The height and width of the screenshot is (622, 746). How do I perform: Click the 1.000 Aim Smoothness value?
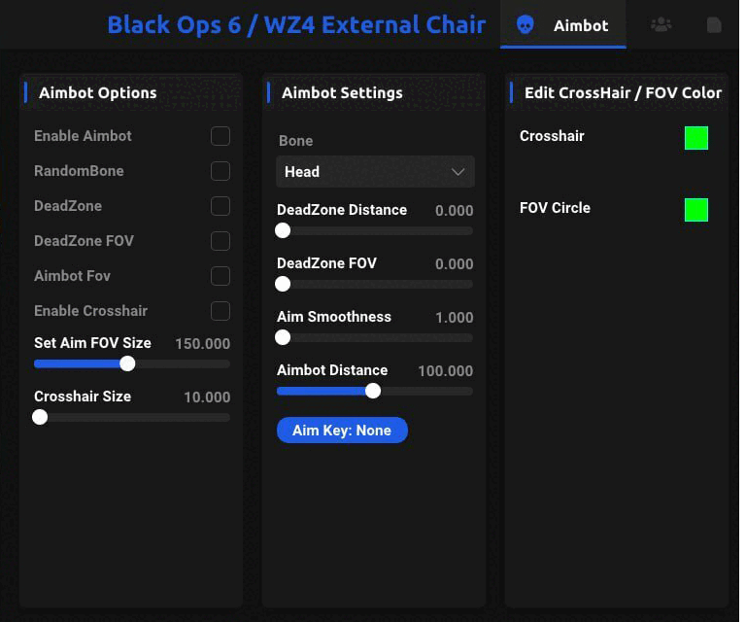[x=455, y=318]
